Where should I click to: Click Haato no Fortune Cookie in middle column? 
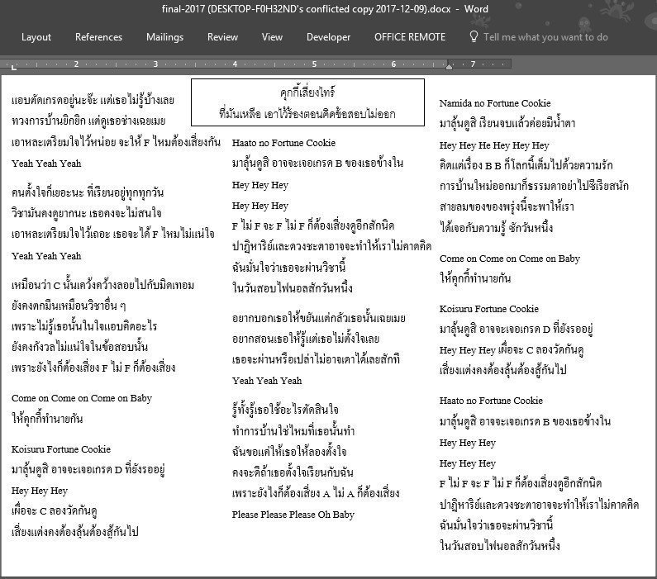[283, 143]
